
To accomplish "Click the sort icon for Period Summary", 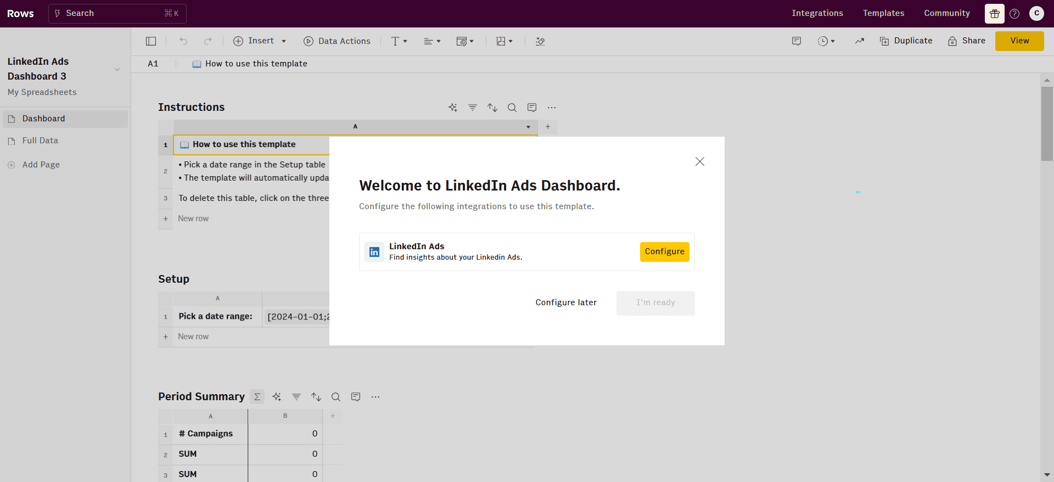I will (x=316, y=397).
